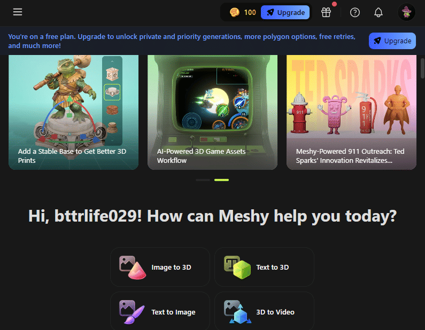Launch the Text to 3D tool

point(264,267)
